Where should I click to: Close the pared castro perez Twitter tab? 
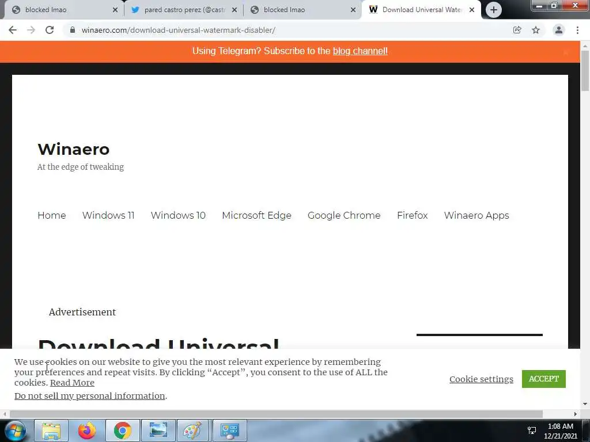[235, 10]
